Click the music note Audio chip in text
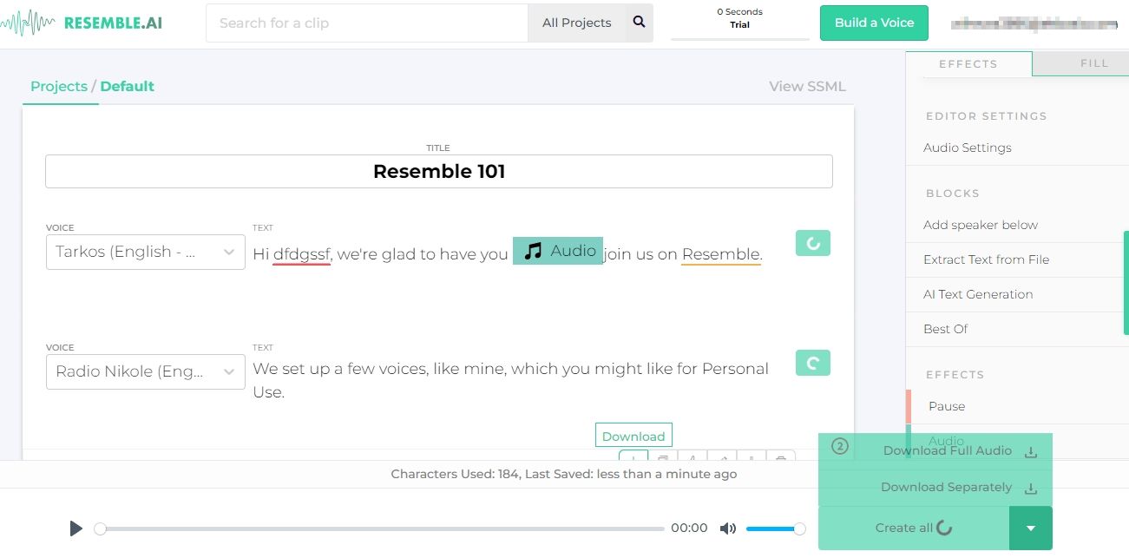Image resolution: width=1129 pixels, height=558 pixels. coord(558,251)
